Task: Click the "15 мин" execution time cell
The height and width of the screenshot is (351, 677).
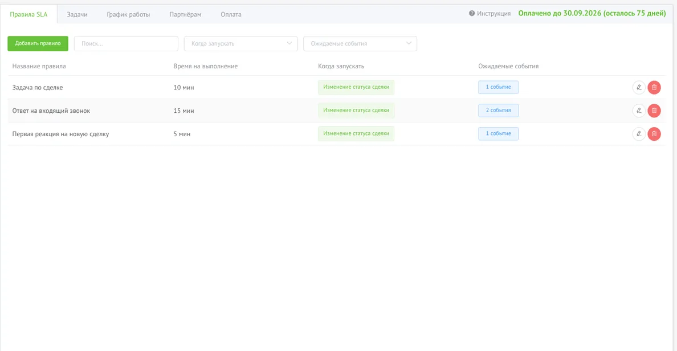Action: [x=183, y=111]
